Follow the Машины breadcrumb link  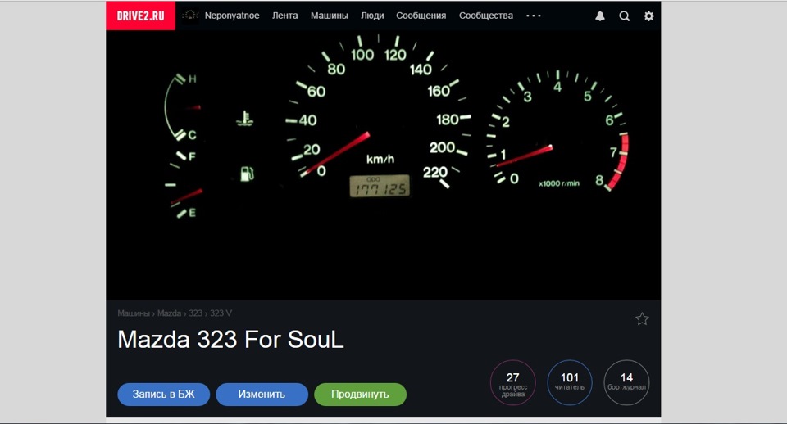(134, 313)
